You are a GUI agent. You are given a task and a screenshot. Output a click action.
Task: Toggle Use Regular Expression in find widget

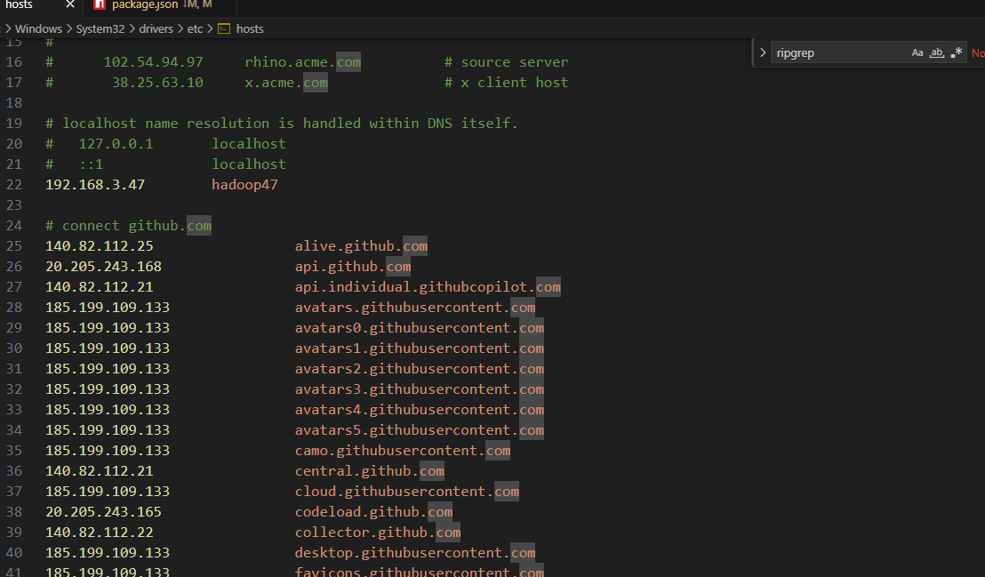[x=956, y=52]
